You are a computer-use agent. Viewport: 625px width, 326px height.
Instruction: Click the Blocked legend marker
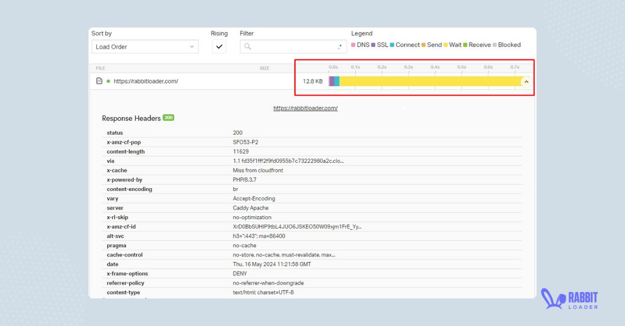pos(494,45)
